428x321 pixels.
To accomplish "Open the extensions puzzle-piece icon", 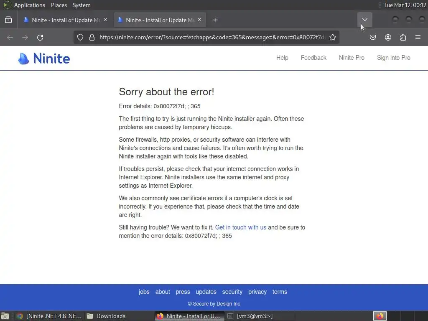I will click(x=403, y=37).
